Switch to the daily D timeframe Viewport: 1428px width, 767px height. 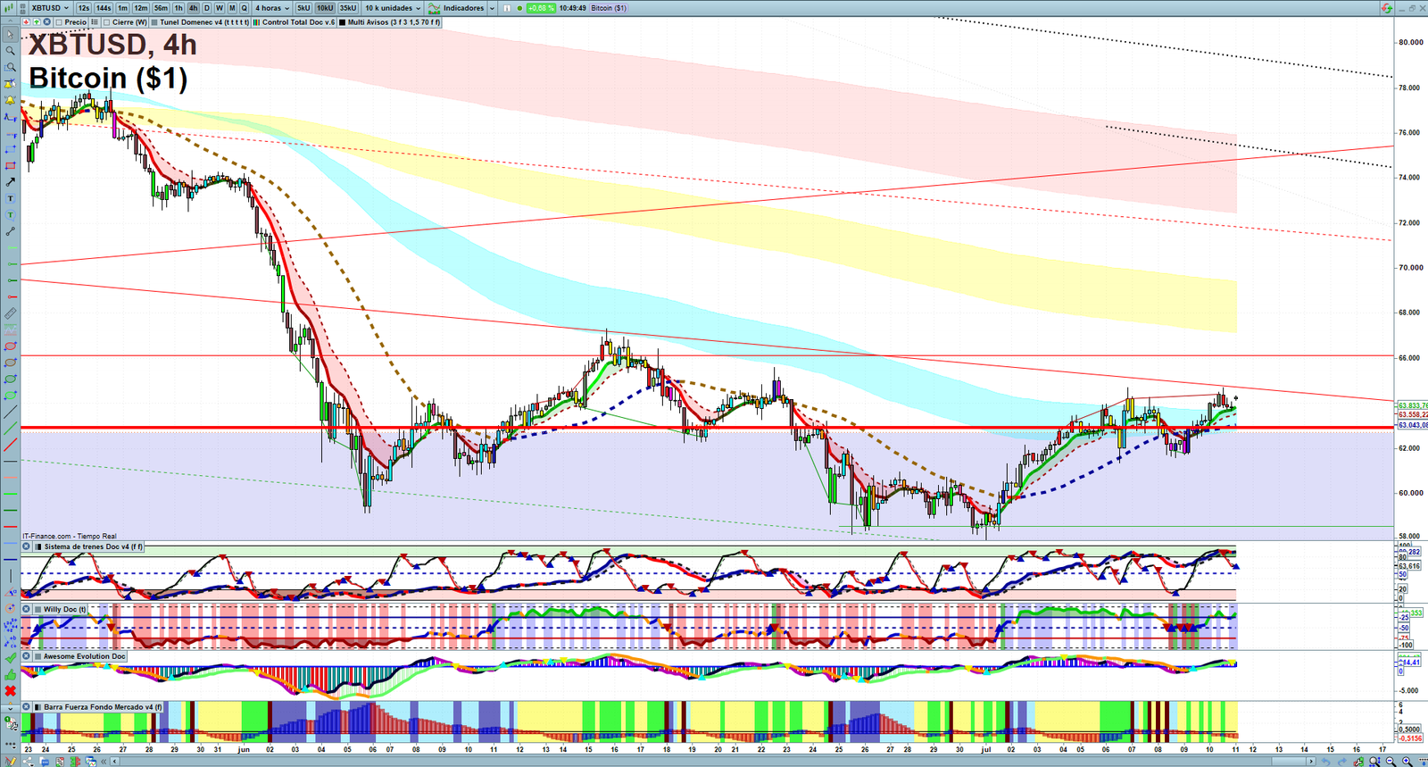pos(207,8)
